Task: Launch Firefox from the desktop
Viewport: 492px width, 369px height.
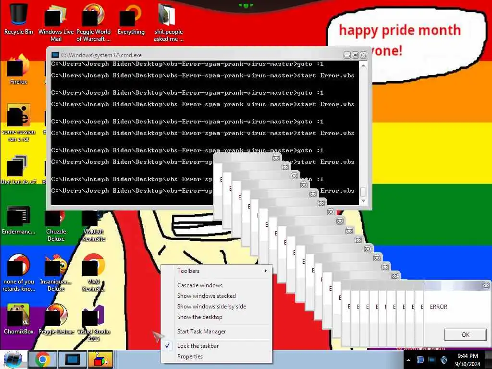Action: [x=19, y=70]
